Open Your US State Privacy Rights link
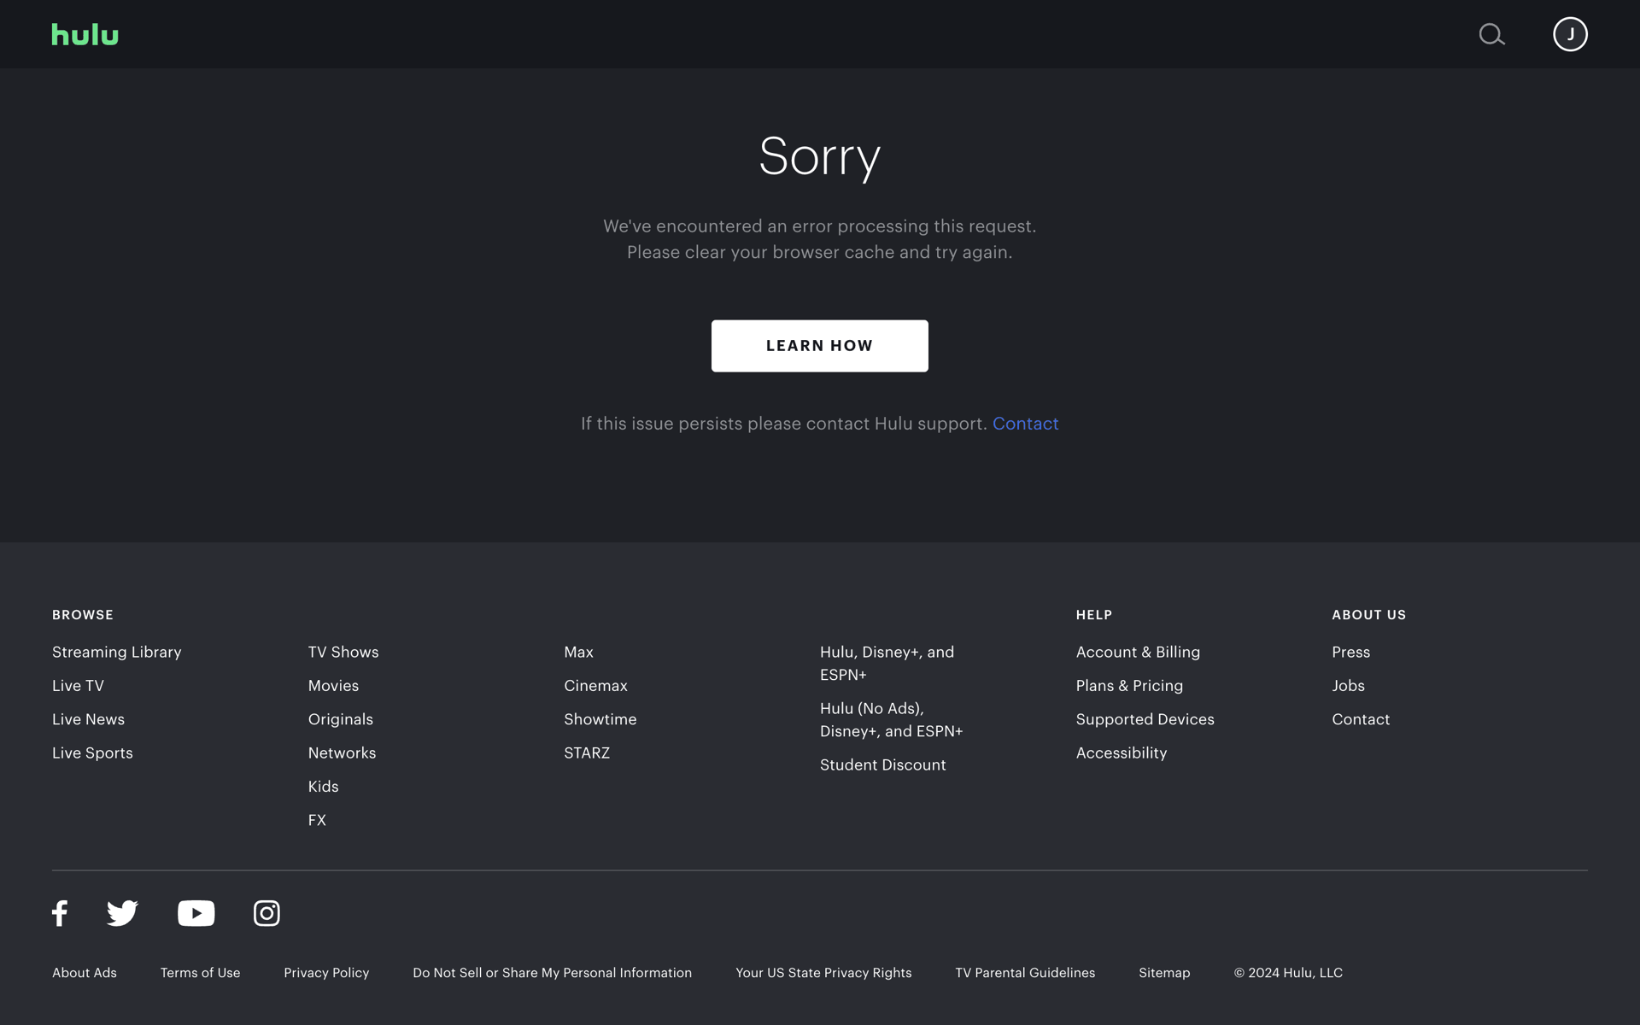The image size is (1640, 1025). pos(823,973)
